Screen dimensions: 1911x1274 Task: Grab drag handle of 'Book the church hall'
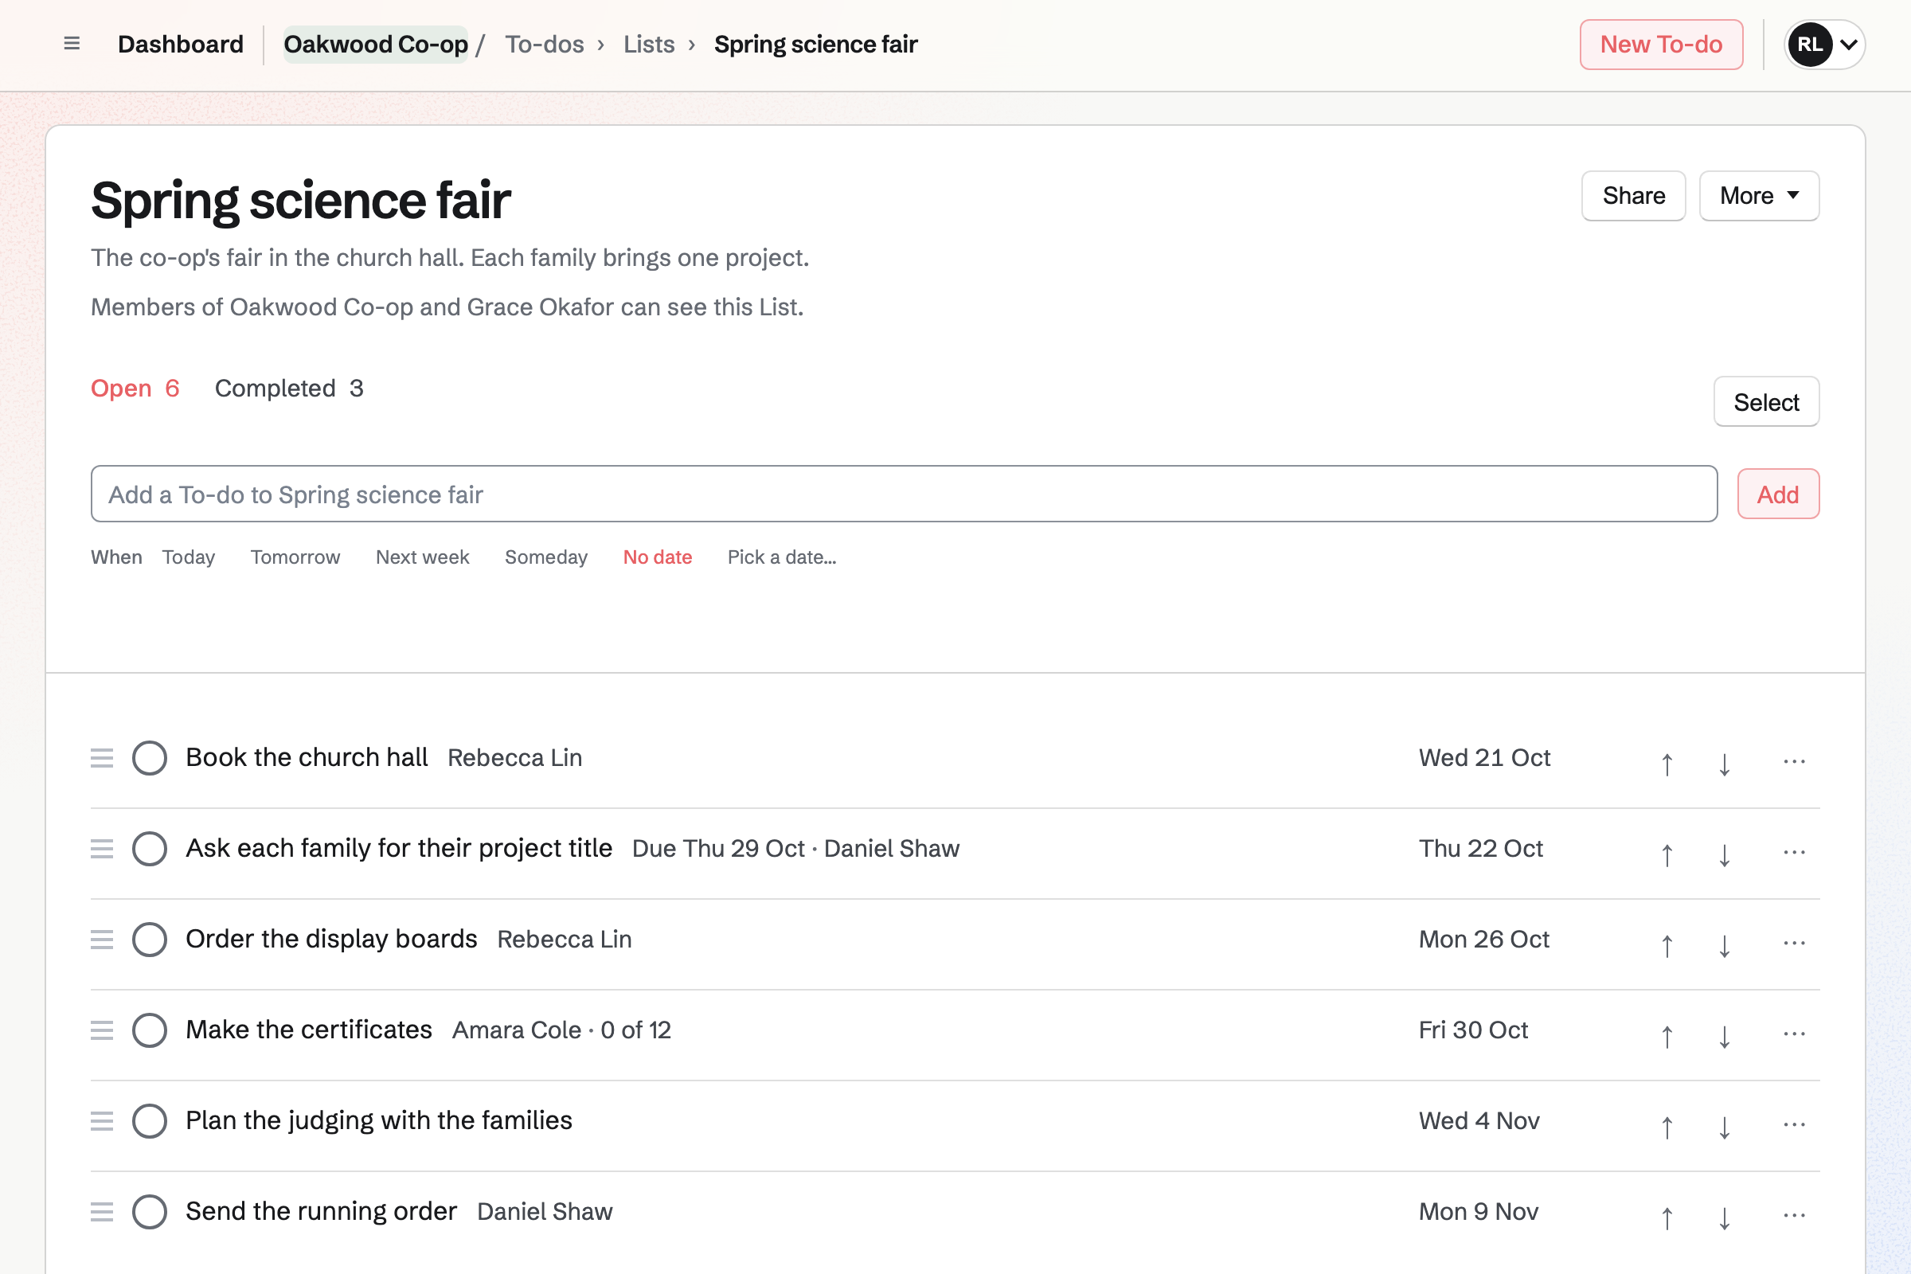(x=102, y=758)
